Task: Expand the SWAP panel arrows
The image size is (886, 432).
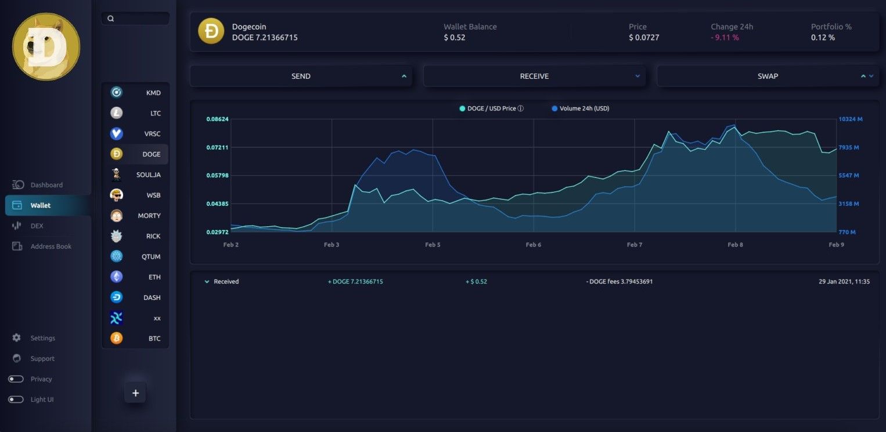Action: 867,76
